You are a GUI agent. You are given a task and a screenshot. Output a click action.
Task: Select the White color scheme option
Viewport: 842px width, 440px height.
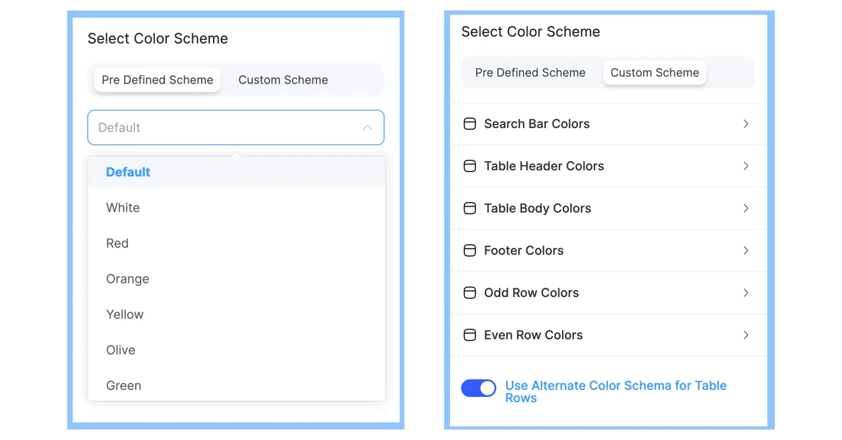[123, 207]
